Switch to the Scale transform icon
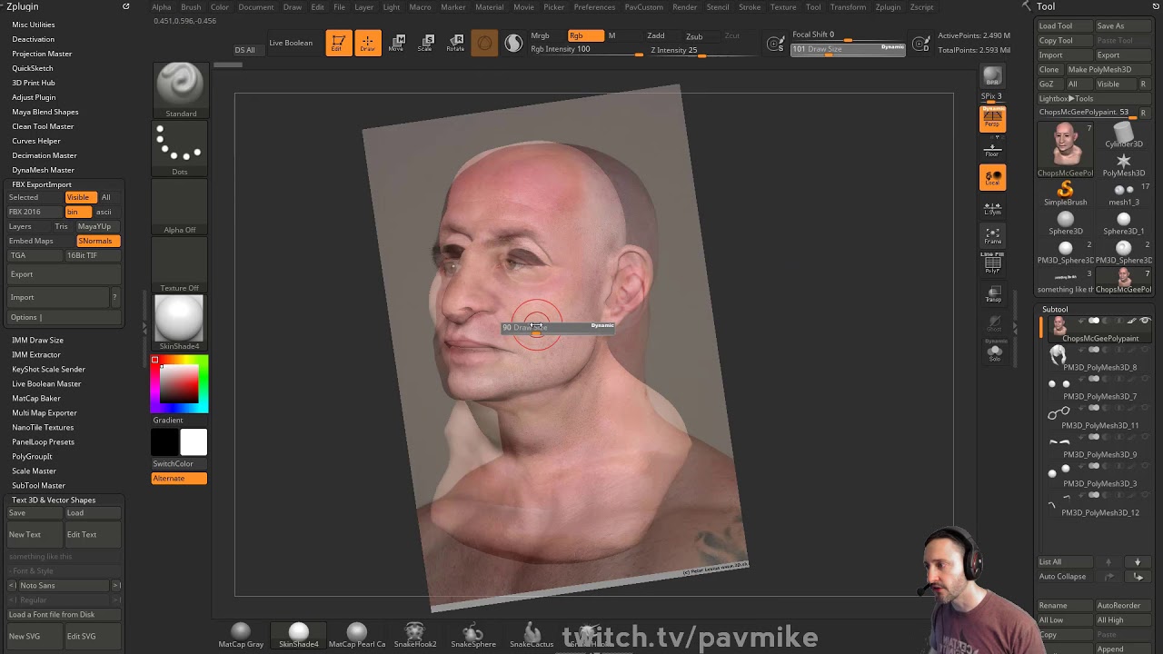The width and height of the screenshot is (1163, 654). (425, 43)
